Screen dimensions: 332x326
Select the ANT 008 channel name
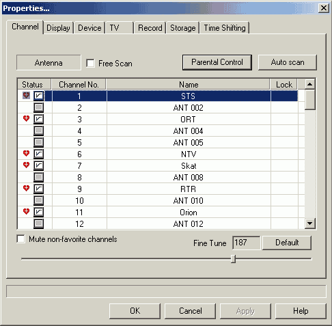[188, 177]
